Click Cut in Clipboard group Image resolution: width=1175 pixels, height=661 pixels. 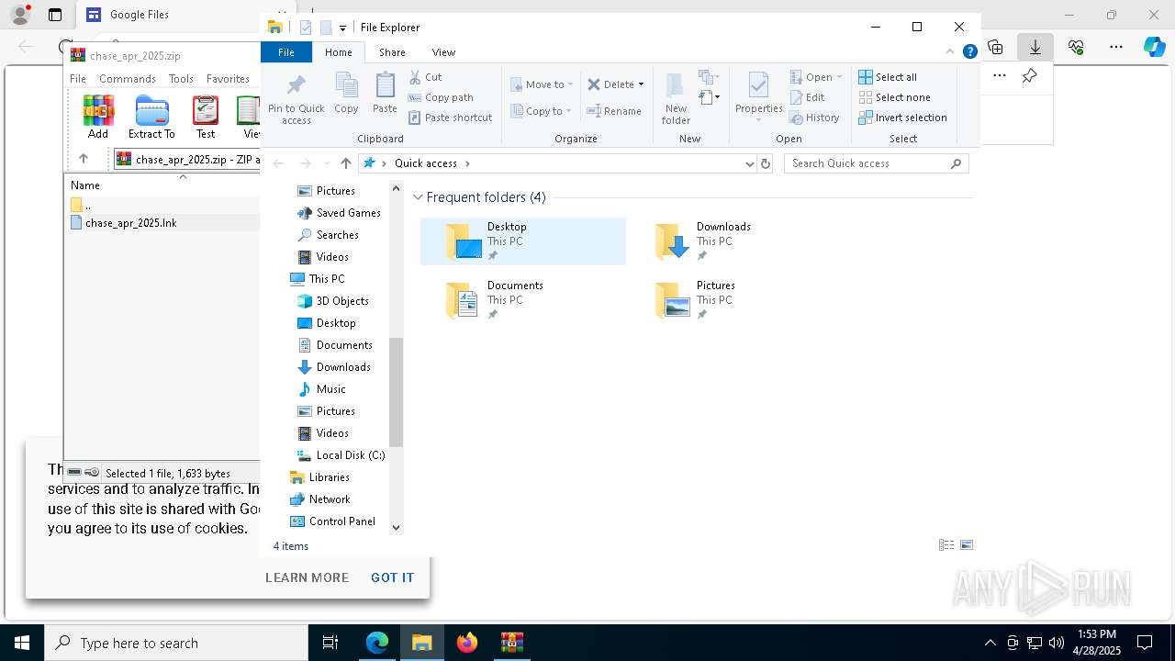pyautogui.click(x=425, y=77)
